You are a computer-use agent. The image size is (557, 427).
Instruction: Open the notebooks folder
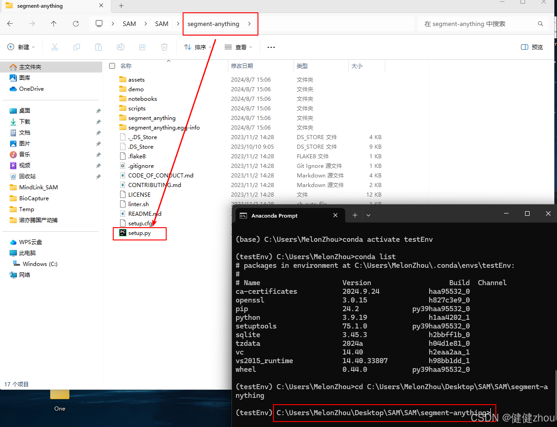(142, 99)
